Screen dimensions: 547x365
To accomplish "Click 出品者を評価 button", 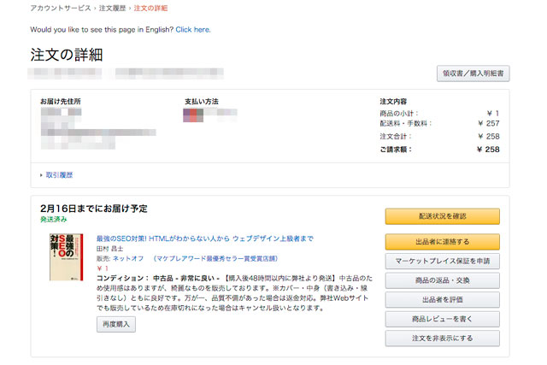I will click(x=443, y=300).
